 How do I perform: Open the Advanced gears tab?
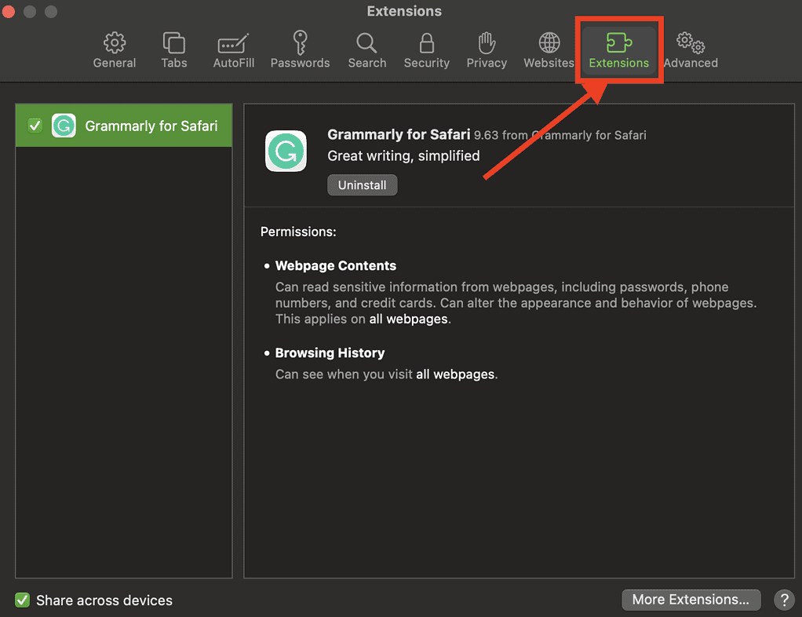pyautogui.click(x=691, y=50)
